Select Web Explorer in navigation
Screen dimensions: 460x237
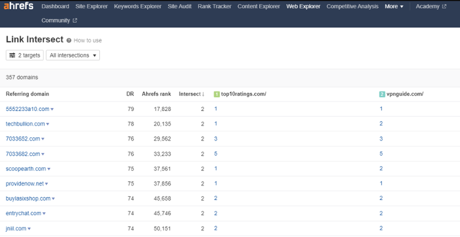click(x=303, y=6)
